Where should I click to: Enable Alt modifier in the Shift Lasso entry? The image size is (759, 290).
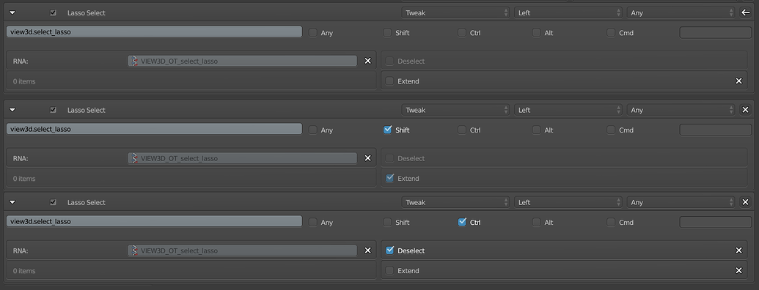(536, 130)
